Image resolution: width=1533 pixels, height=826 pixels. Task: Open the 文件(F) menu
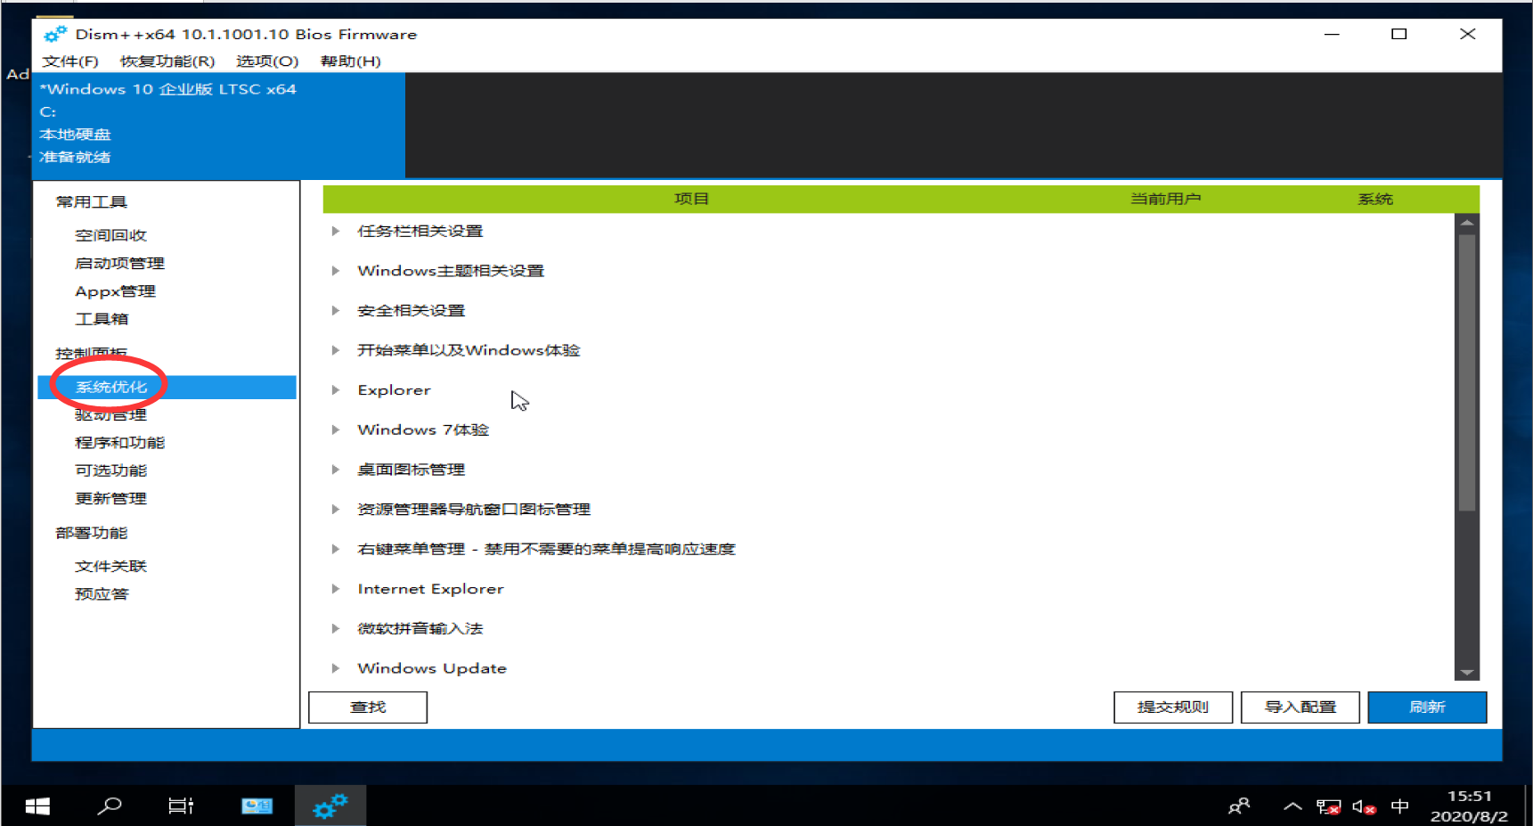pyautogui.click(x=70, y=61)
